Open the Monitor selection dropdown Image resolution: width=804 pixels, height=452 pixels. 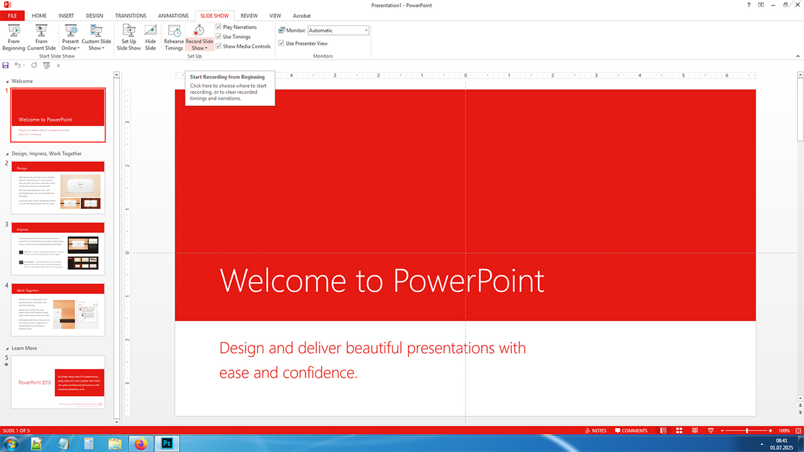tap(365, 29)
